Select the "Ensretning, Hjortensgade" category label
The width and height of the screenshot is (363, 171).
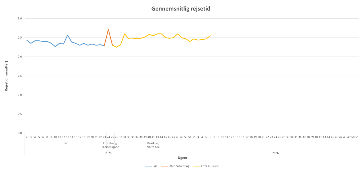point(110,145)
